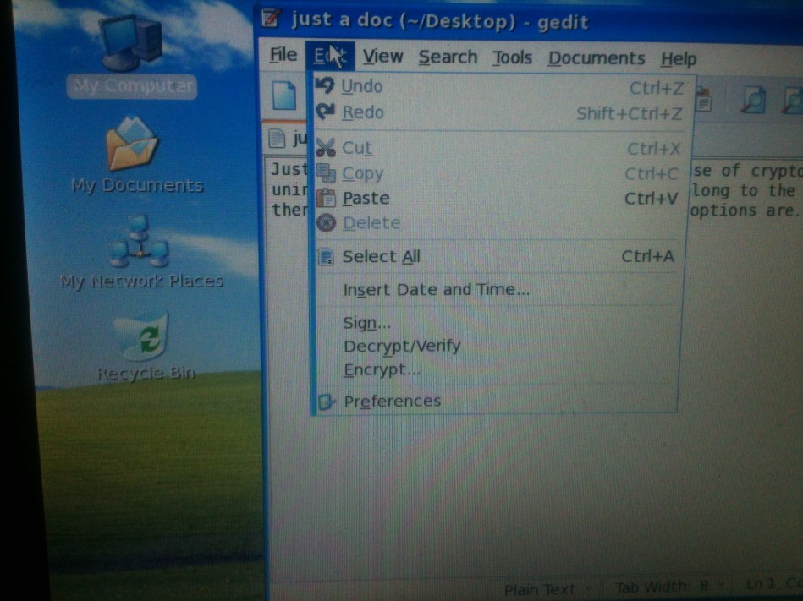
Task: Choose Decrypt/Verify from the menu
Action: (x=402, y=347)
